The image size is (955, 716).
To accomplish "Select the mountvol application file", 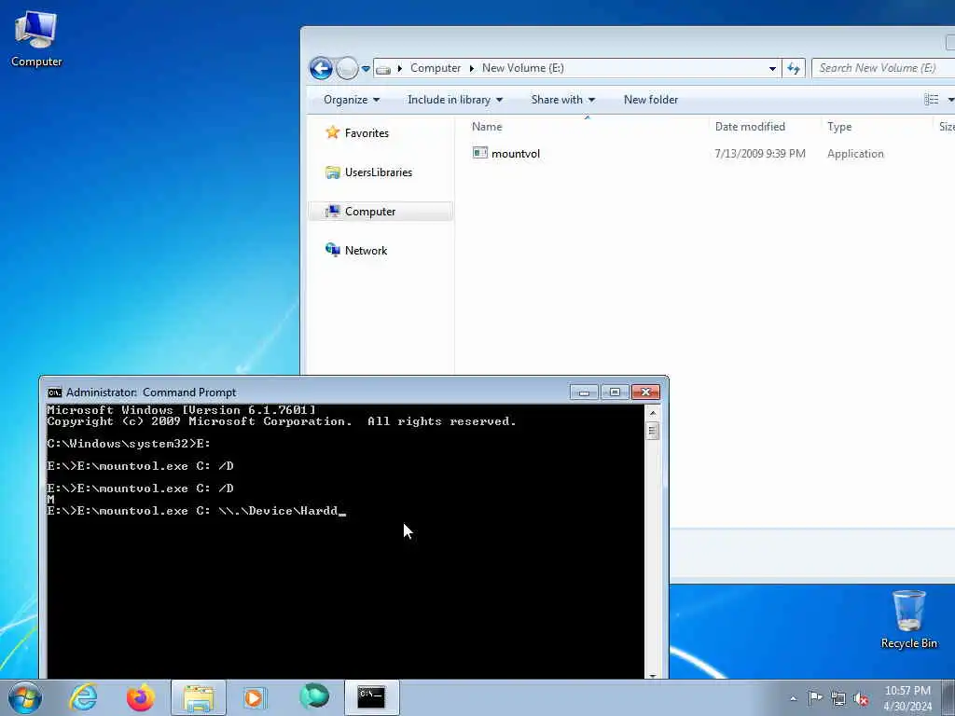I will [515, 154].
